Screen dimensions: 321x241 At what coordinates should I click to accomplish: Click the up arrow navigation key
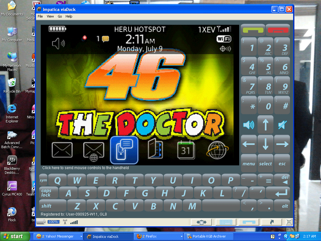(x=265, y=124)
